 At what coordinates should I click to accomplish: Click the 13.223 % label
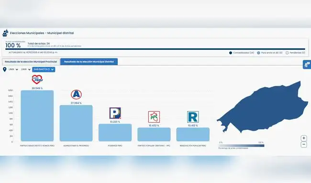pyautogui.click(x=115, y=122)
